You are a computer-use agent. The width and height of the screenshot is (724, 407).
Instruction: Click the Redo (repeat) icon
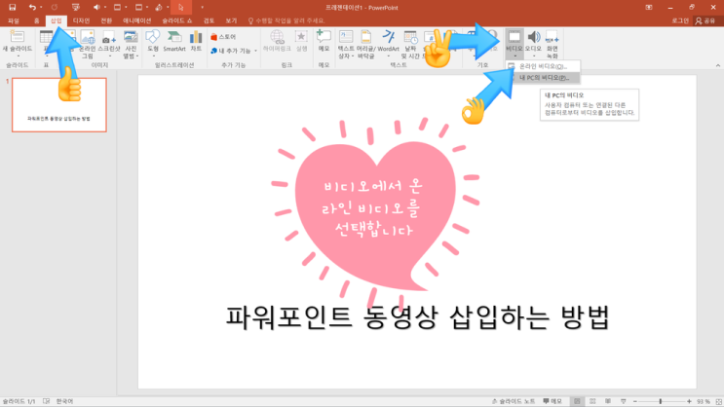click(55, 8)
